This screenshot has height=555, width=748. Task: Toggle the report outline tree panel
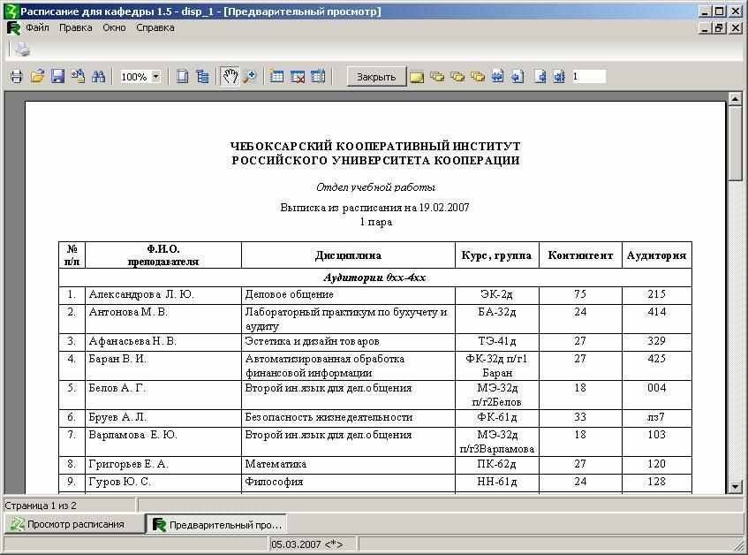coord(202,77)
